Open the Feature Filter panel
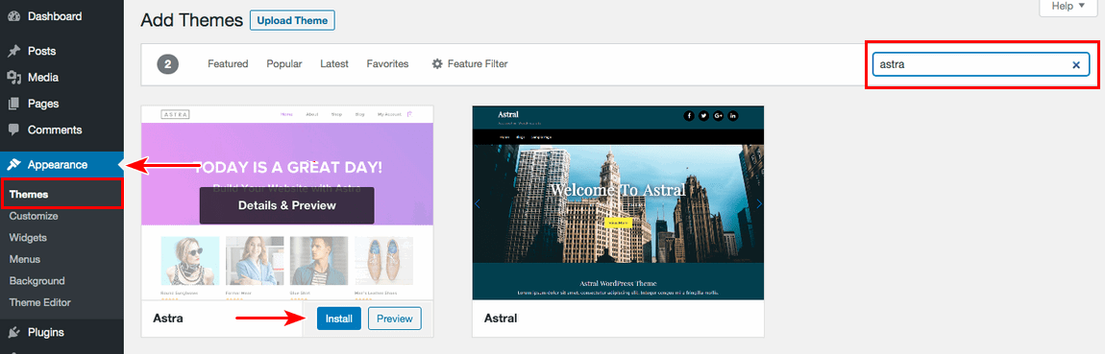This screenshot has width=1105, height=354. 469,64
